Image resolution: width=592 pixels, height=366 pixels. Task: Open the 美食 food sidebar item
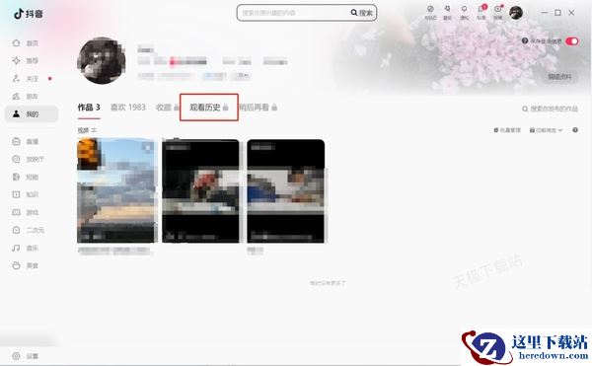point(26,265)
